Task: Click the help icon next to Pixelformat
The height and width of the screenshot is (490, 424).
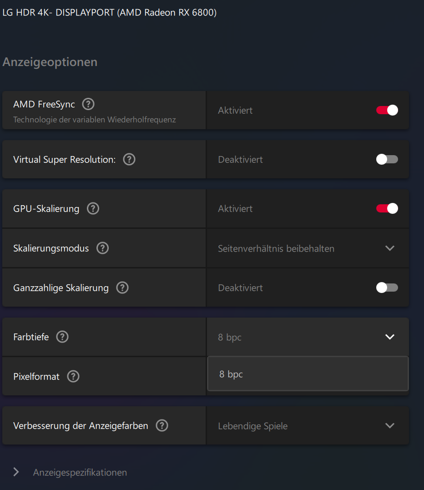Action: click(73, 376)
